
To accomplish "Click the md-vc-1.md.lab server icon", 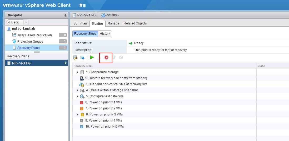I will coord(9,29).
